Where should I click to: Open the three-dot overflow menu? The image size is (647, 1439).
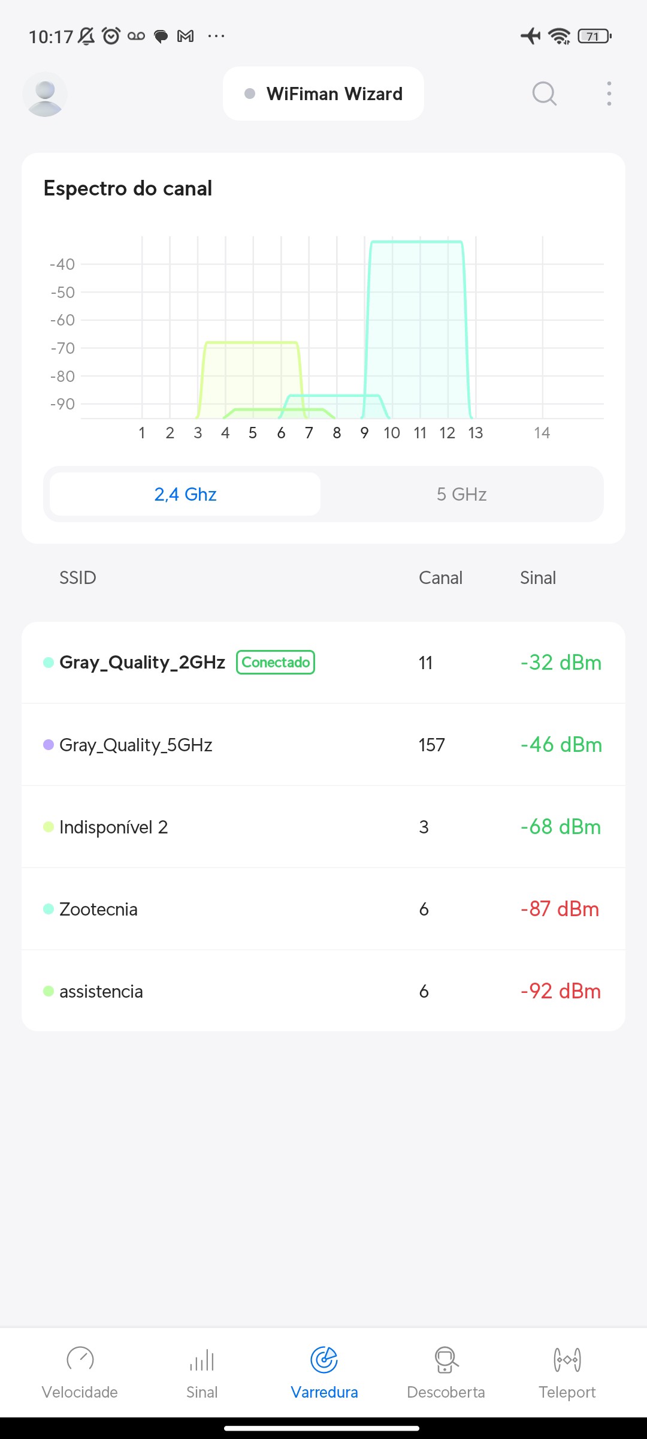609,94
